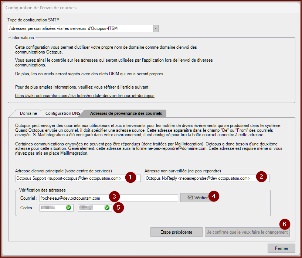Open the Octopus wiki article link
The width and height of the screenshot is (302, 258).
point(85,95)
